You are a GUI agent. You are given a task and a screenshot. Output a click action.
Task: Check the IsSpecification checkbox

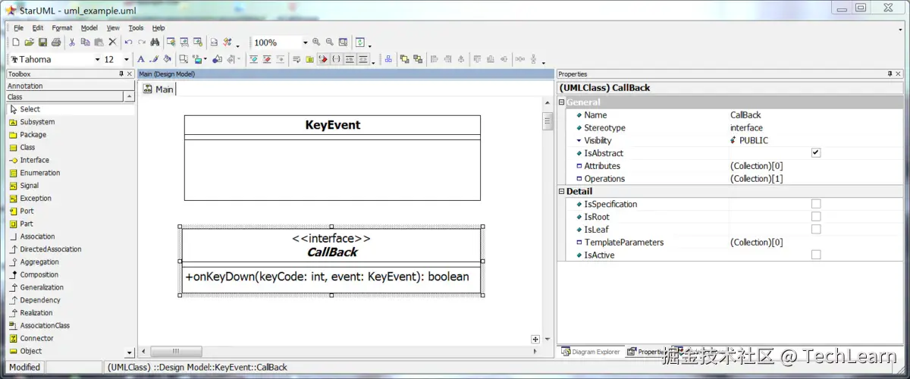coord(816,204)
